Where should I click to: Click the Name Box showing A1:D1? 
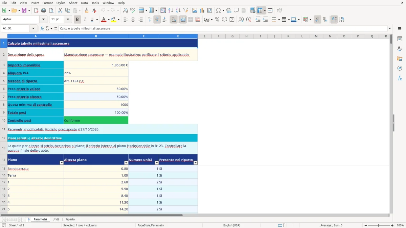tap(16, 28)
